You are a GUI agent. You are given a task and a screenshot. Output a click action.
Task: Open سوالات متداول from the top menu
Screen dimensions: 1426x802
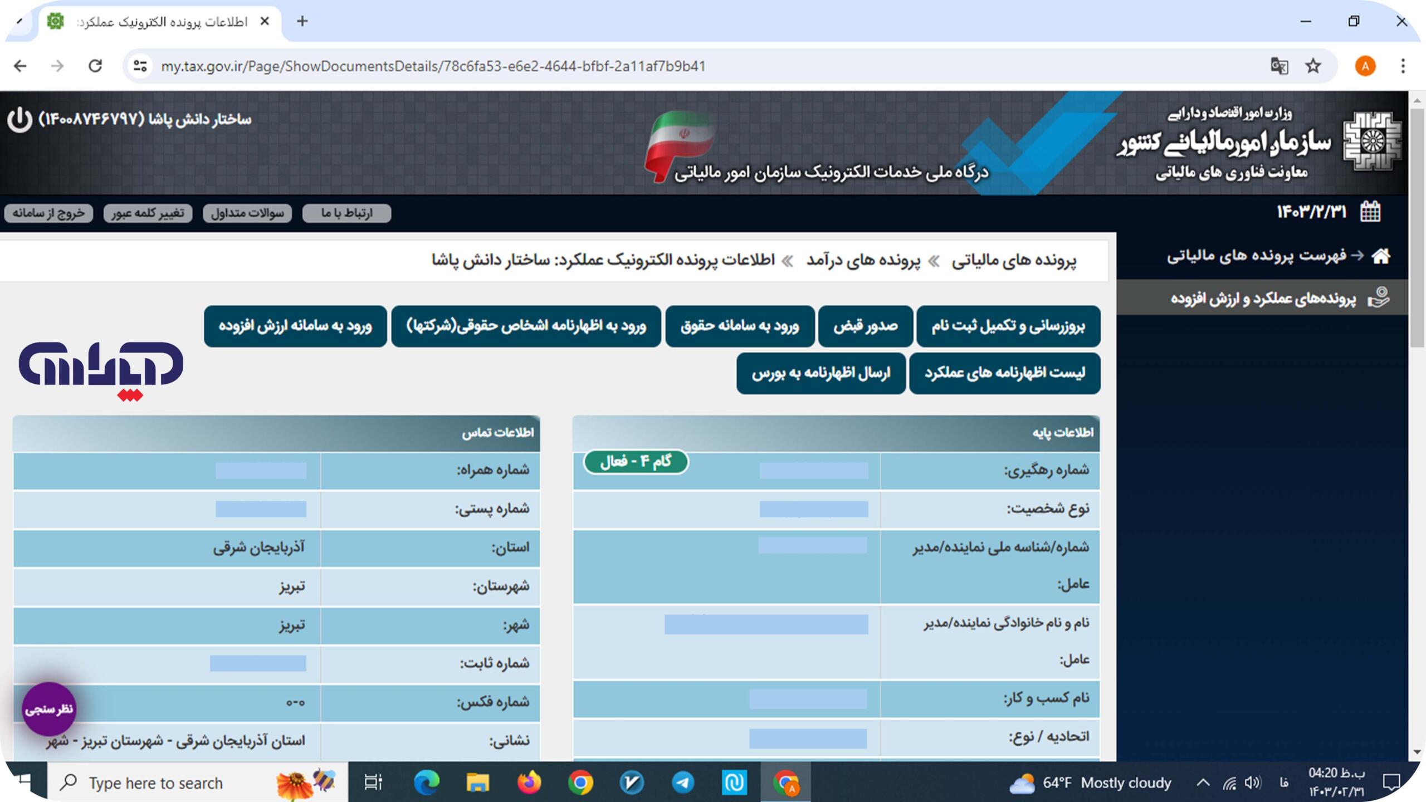247,213
